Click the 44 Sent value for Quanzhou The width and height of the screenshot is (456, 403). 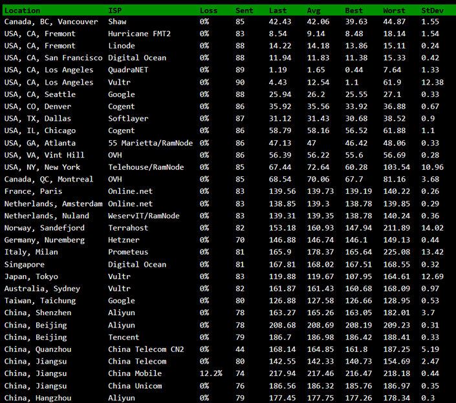pos(240,349)
